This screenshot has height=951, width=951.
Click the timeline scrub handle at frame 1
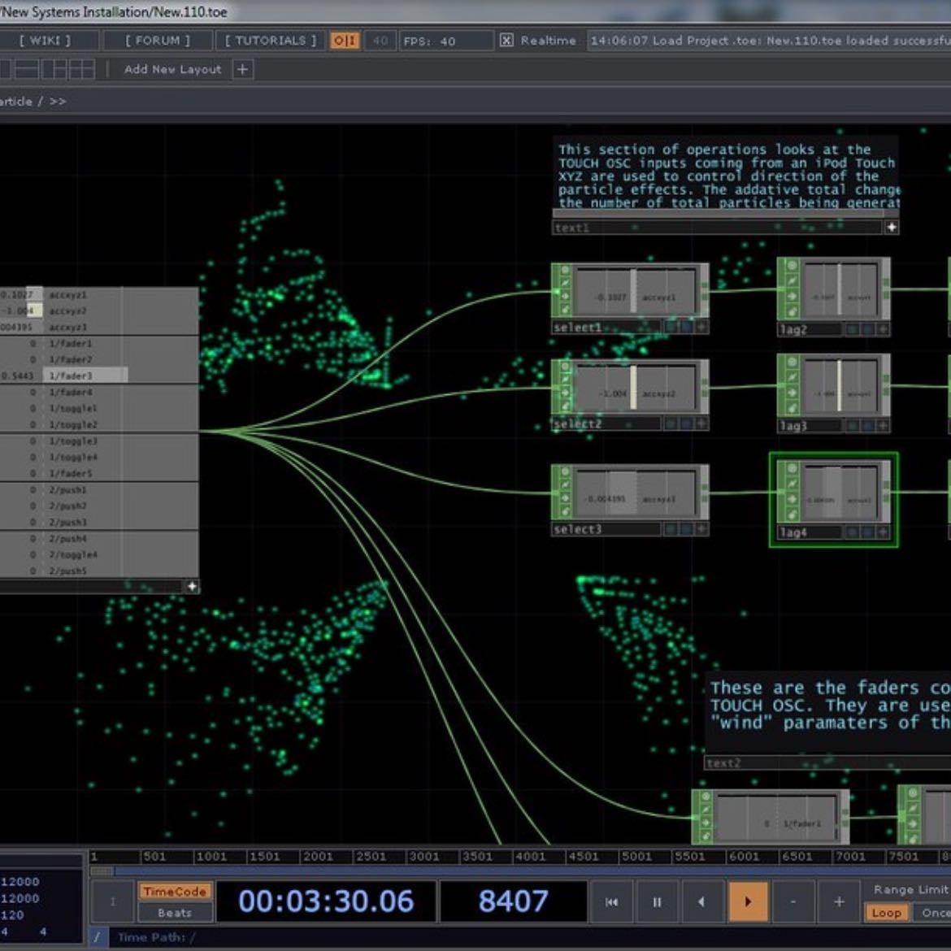click(x=102, y=871)
